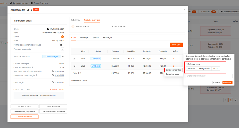This screenshot has height=128, width=239.
Task: Go to page 2 in background list
Action: (x=236, y=100)
